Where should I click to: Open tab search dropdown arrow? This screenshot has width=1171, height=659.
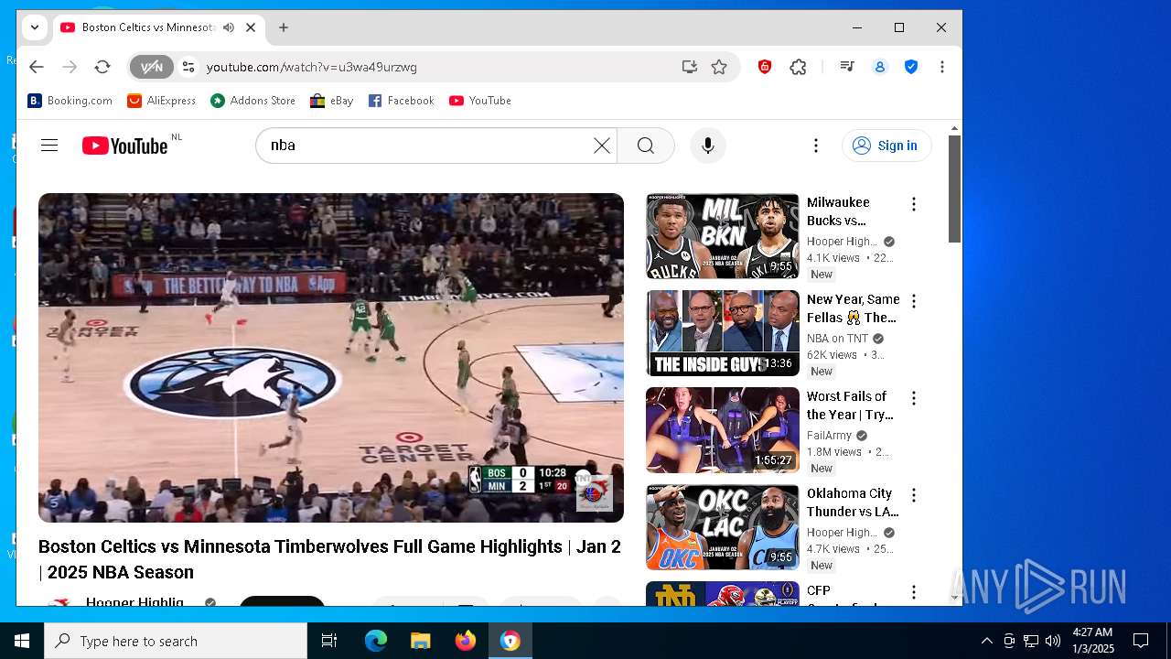(x=35, y=27)
